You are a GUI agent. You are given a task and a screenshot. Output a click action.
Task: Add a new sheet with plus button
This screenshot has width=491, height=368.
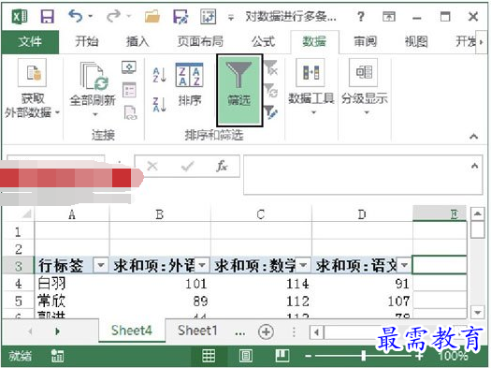266,331
